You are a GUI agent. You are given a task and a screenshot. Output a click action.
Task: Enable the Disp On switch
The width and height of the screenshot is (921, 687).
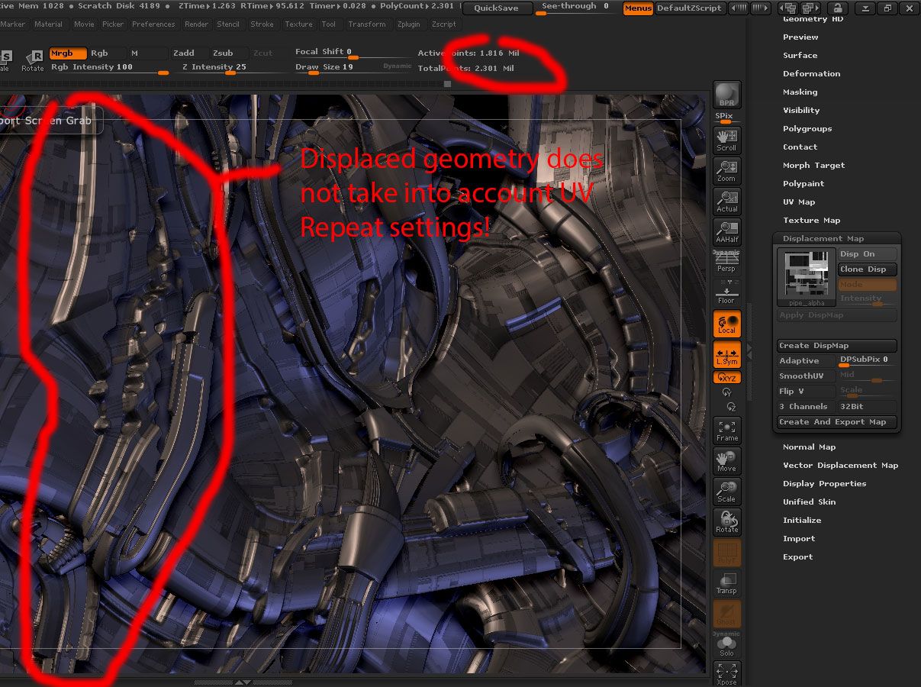click(x=867, y=253)
